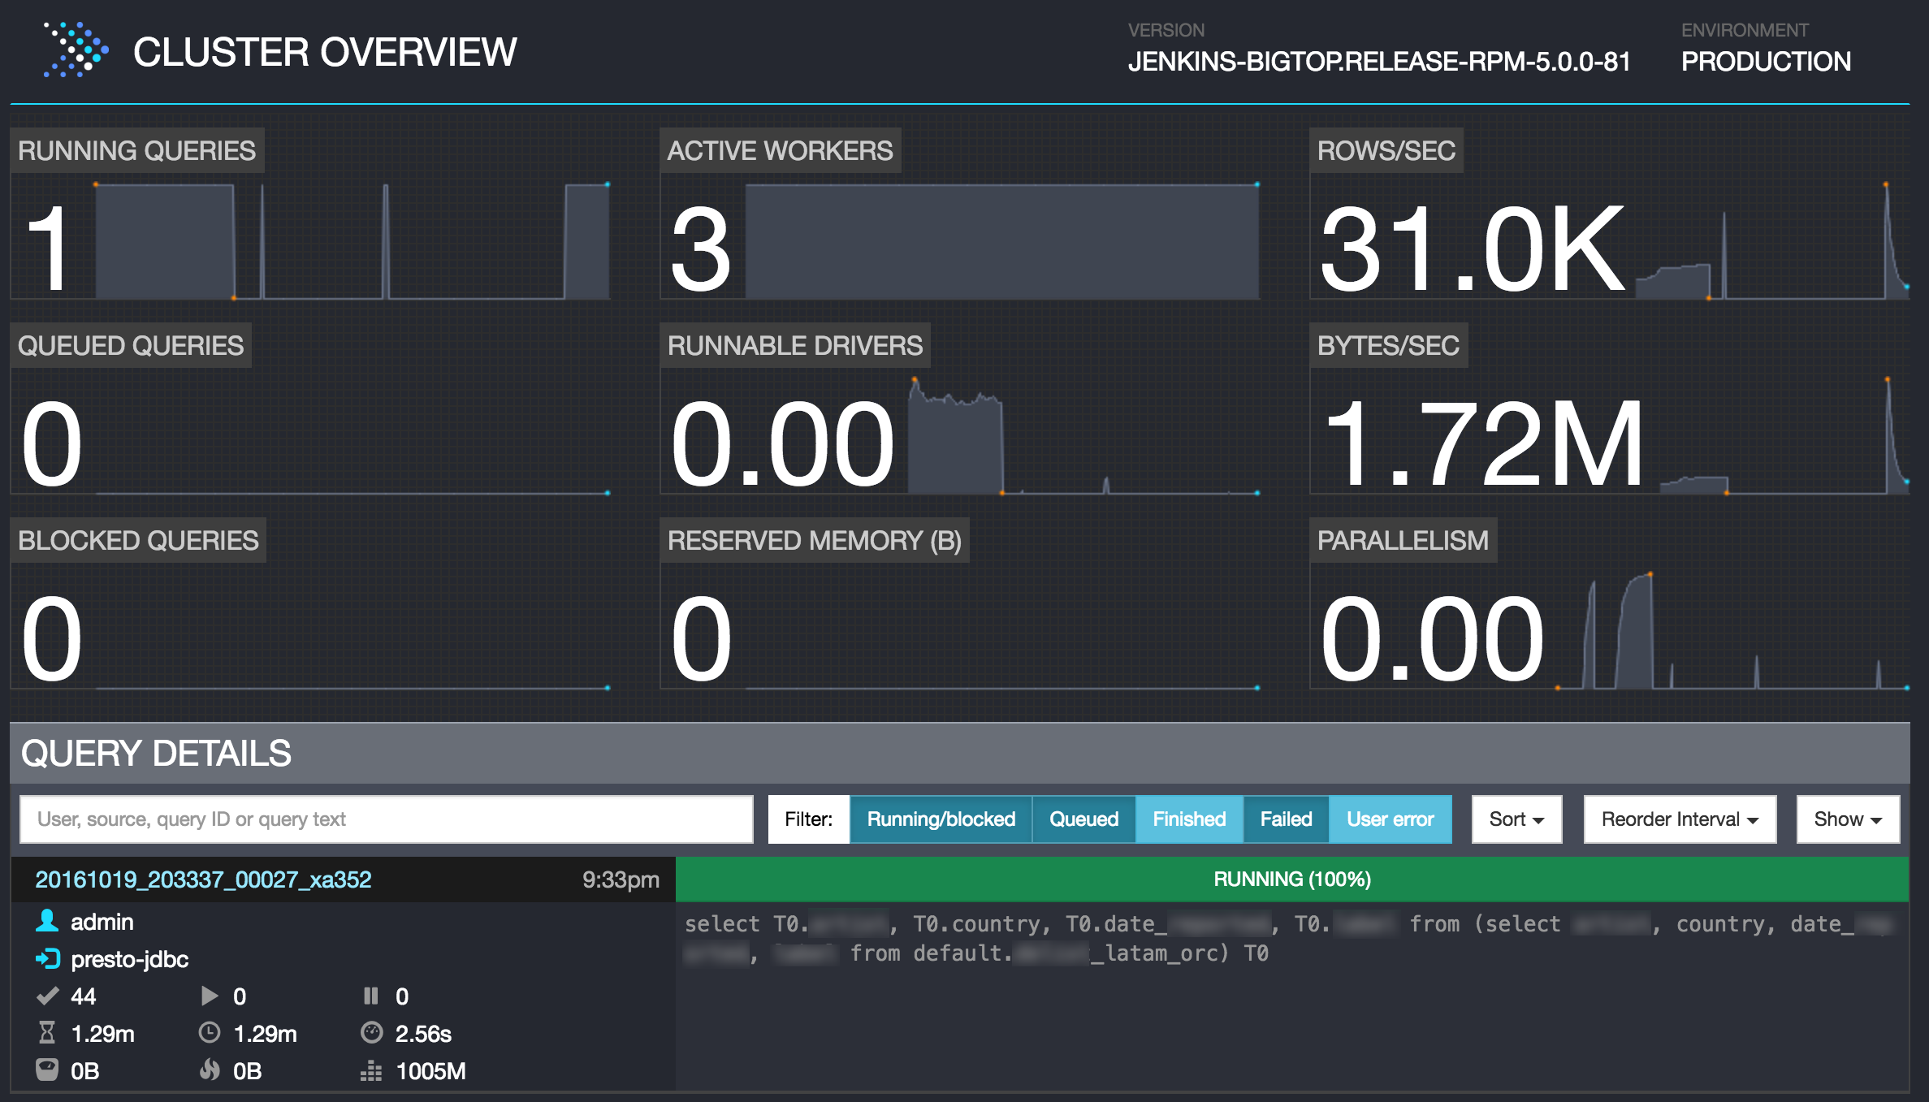The height and width of the screenshot is (1102, 1929).
Task: Click the queued splits pause icon
Action: coord(371,996)
